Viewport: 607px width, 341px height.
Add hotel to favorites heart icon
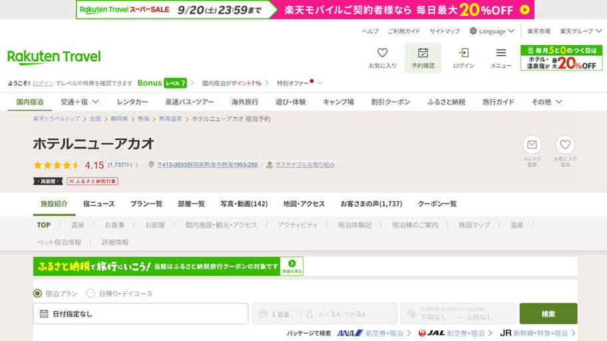click(x=565, y=145)
